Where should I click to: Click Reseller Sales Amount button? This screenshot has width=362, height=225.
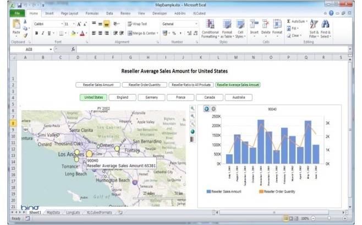click(98, 85)
